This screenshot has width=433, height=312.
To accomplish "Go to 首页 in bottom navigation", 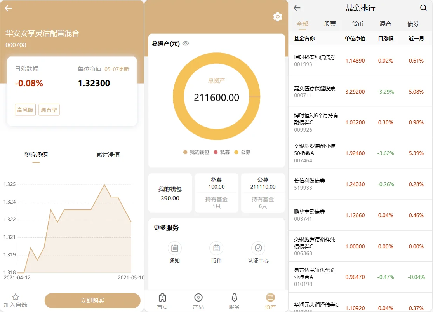I will [x=162, y=301].
